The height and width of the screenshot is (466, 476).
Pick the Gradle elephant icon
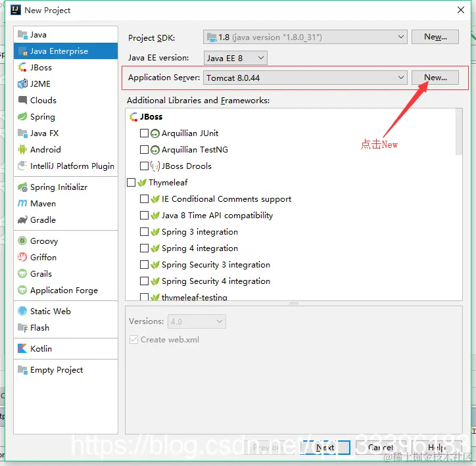pyautogui.click(x=22, y=220)
